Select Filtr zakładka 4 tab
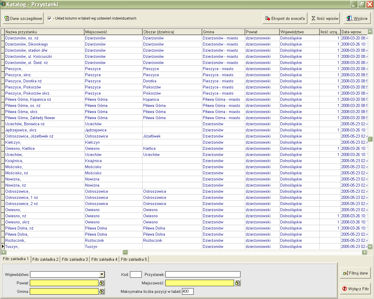This screenshot has width=374, height=299. [x=104, y=259]
